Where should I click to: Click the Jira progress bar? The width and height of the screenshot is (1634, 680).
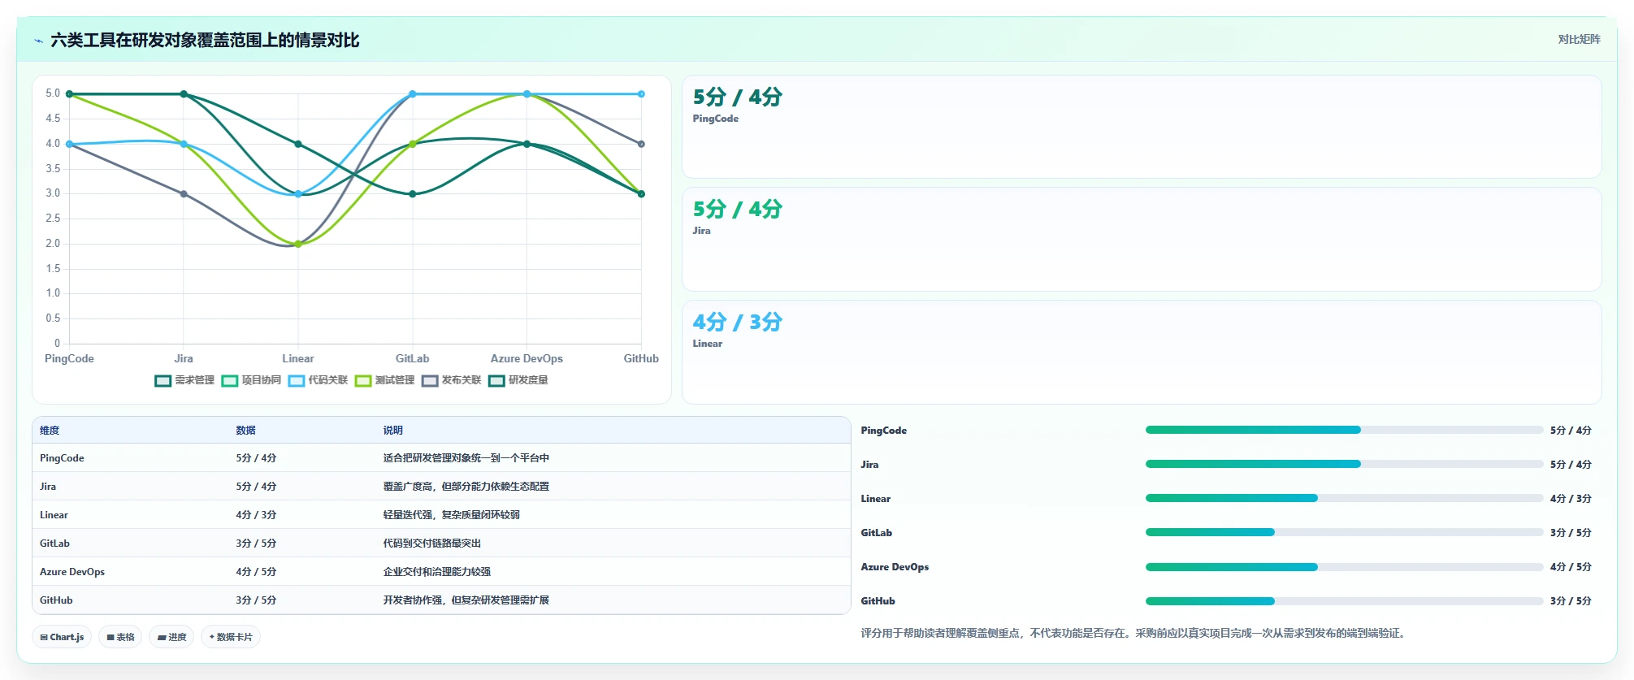1344,464
